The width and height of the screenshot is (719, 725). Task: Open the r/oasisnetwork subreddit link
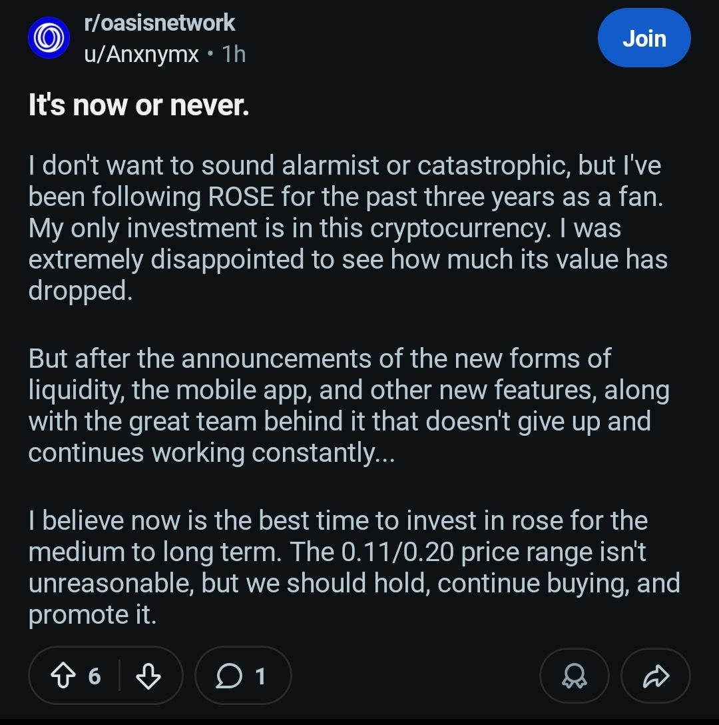click(x=159, y=23)
